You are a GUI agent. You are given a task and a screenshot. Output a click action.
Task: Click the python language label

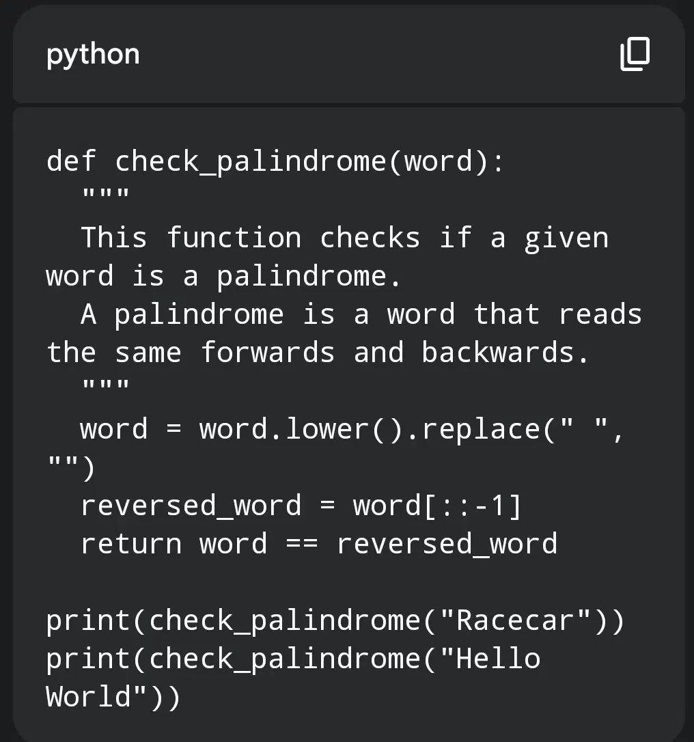(93, 55)
